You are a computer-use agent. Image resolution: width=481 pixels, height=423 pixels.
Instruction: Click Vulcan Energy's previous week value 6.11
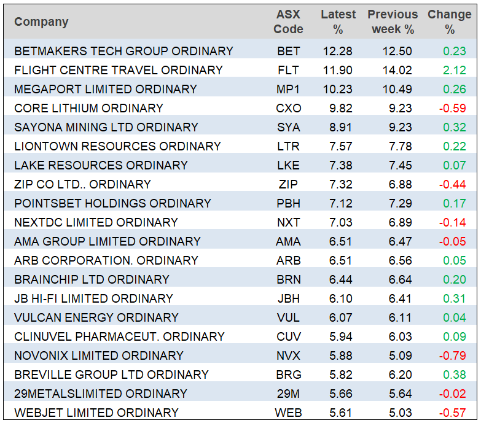[401, 317]
